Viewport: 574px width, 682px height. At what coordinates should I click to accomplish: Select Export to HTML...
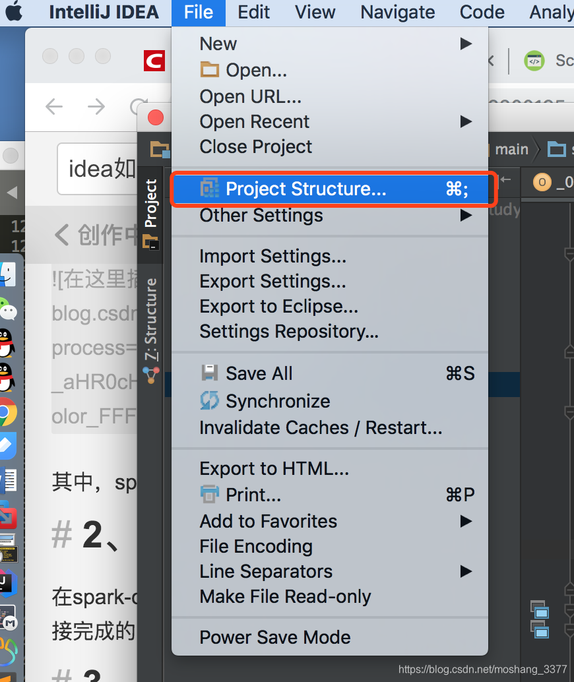click(x=330, y=469)
